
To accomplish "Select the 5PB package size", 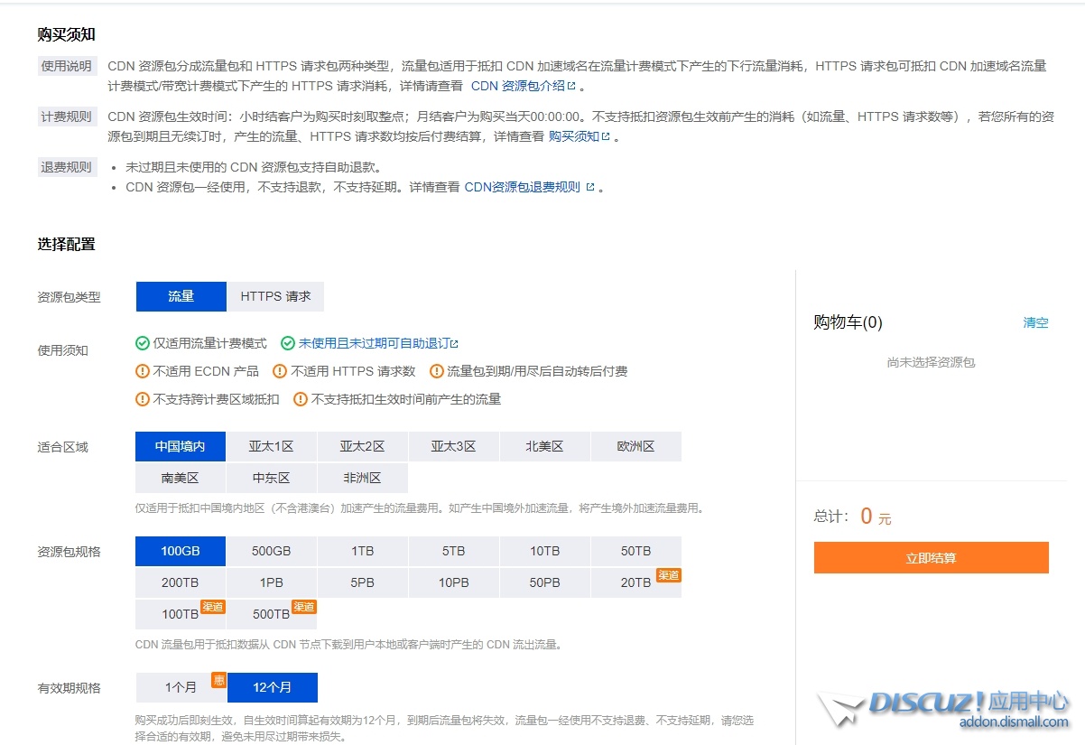I will pyautogui.click(x=363, y=582).
